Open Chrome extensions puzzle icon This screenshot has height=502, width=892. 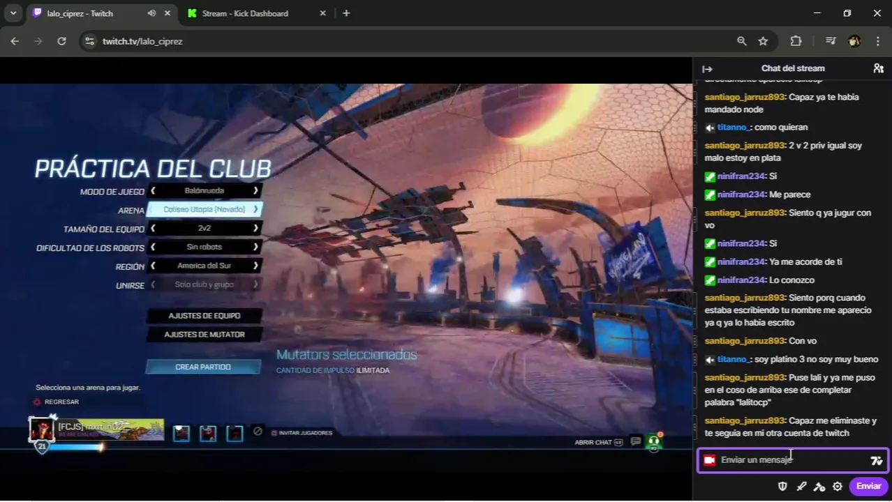[796, 41]
